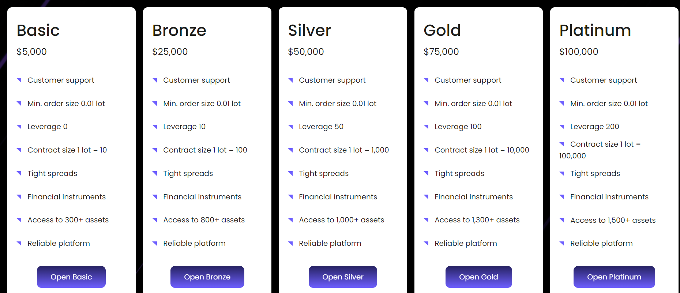680x293 pixels.
Task: Select the Open Silver button
Action: pos(343,277)
